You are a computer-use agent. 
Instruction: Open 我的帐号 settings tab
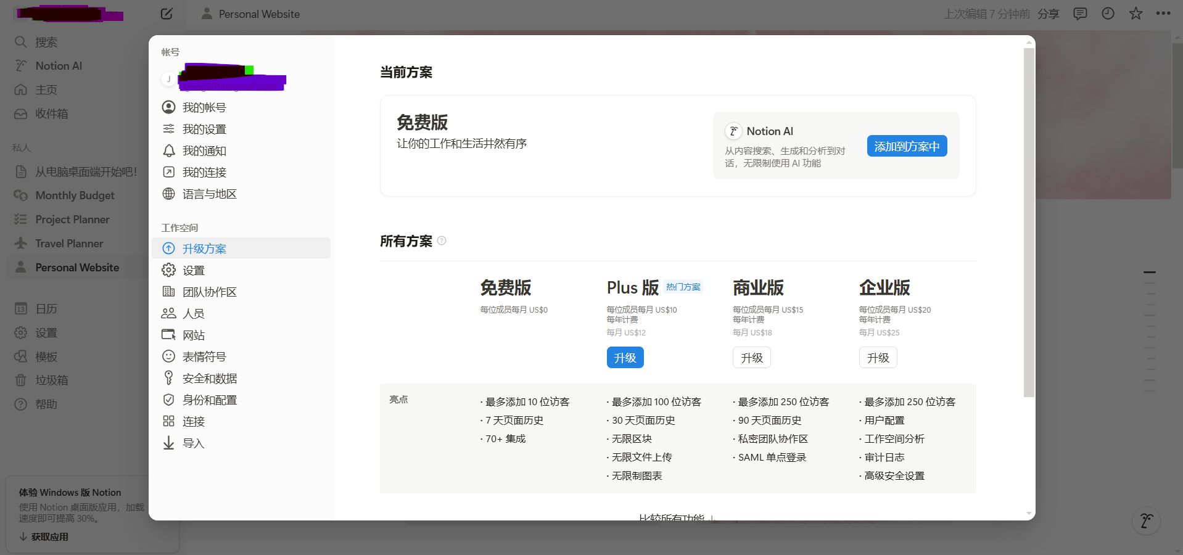click(x=241, y=107)
